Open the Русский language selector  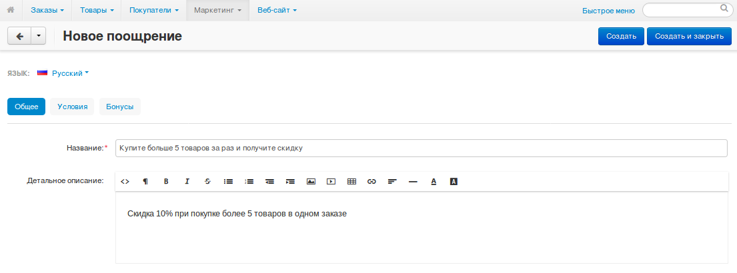[x=71, y=73]
